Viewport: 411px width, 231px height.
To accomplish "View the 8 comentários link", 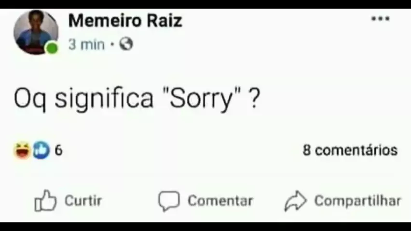I will click(x=350, y=150).
